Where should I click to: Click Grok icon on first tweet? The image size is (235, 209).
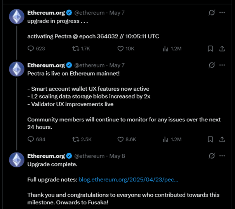(212, 12)
